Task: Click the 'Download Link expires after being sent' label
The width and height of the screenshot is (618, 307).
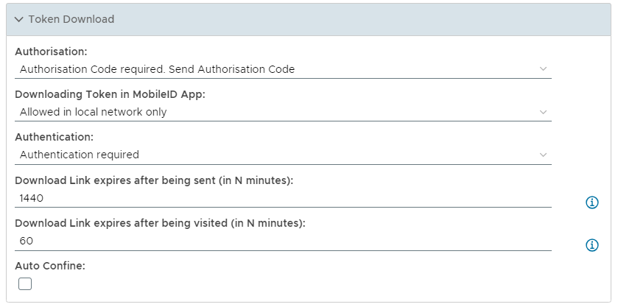Action: click(154, 180)
